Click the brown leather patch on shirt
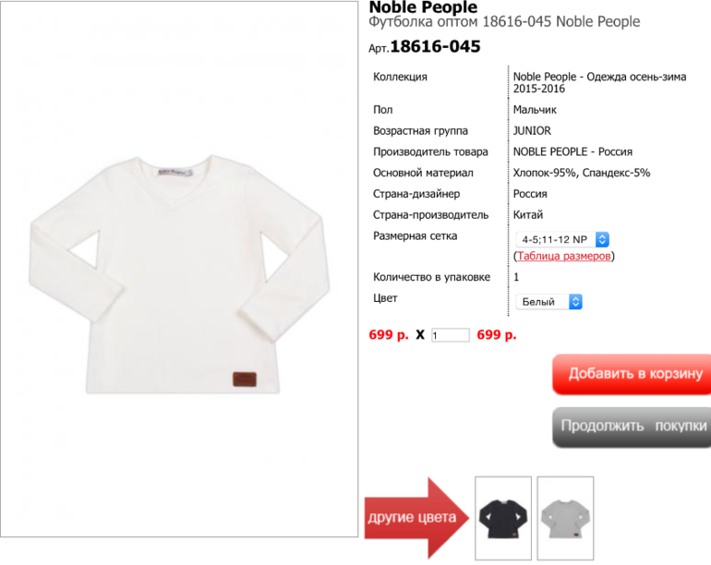The image size is (711, 565). pos(245,379)
